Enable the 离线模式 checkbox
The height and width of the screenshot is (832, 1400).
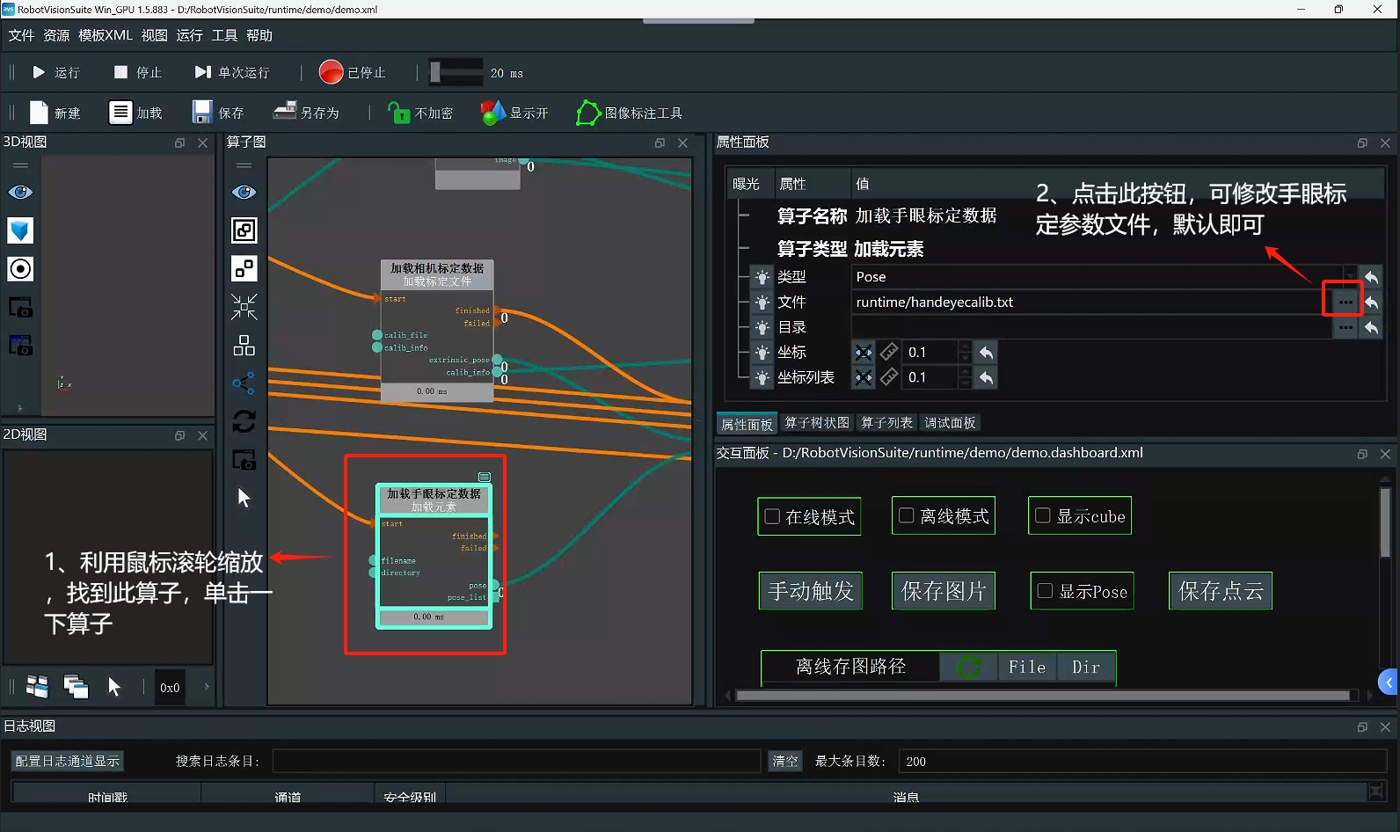[x=907, y=515]
